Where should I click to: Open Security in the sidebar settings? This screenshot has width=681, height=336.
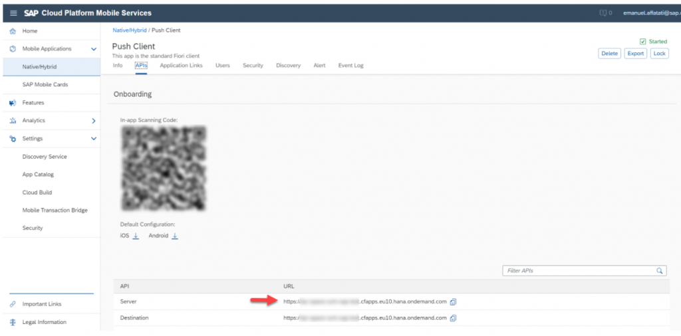coord(33,228)
